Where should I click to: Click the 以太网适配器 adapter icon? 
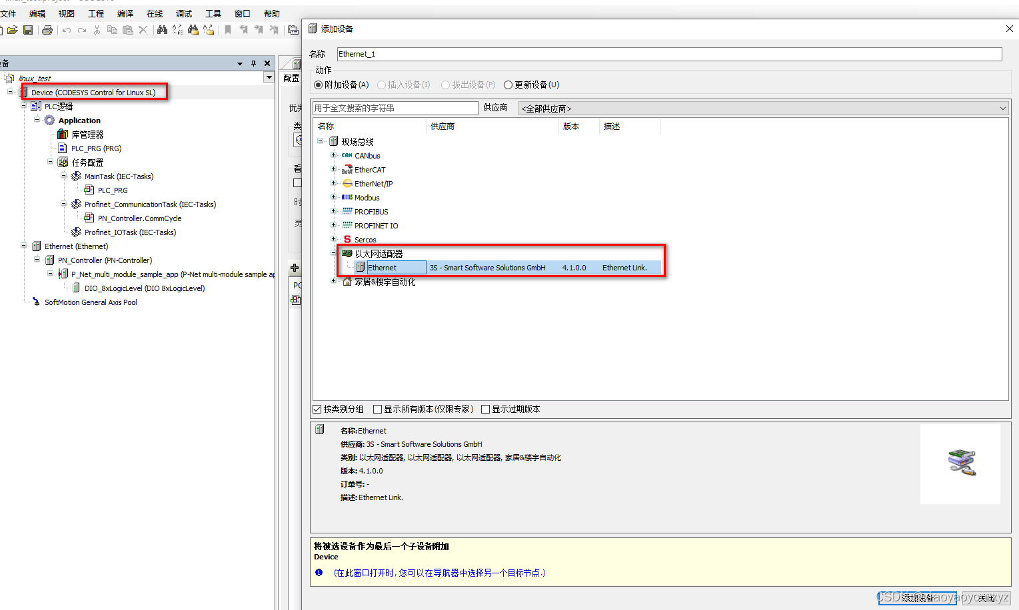[x=347, y=254]
